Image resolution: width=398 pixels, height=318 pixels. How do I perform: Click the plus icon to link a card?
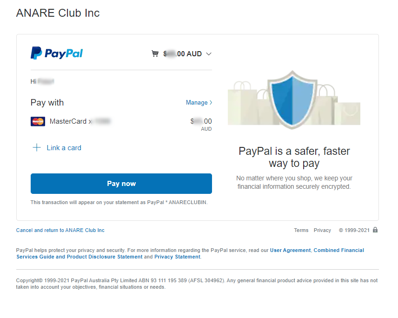[37, 147]
